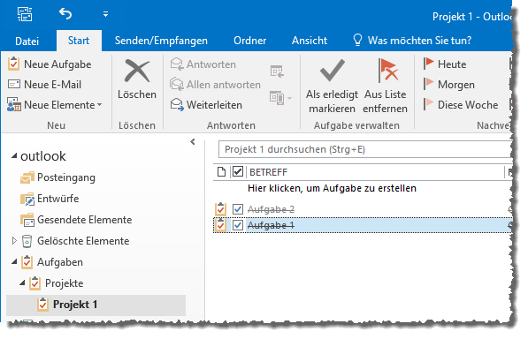Screen dimensions: 528x339
Task: Click 'Hier klicken, um Aufgabe zu erstellen'
Action: pos(332,188)
